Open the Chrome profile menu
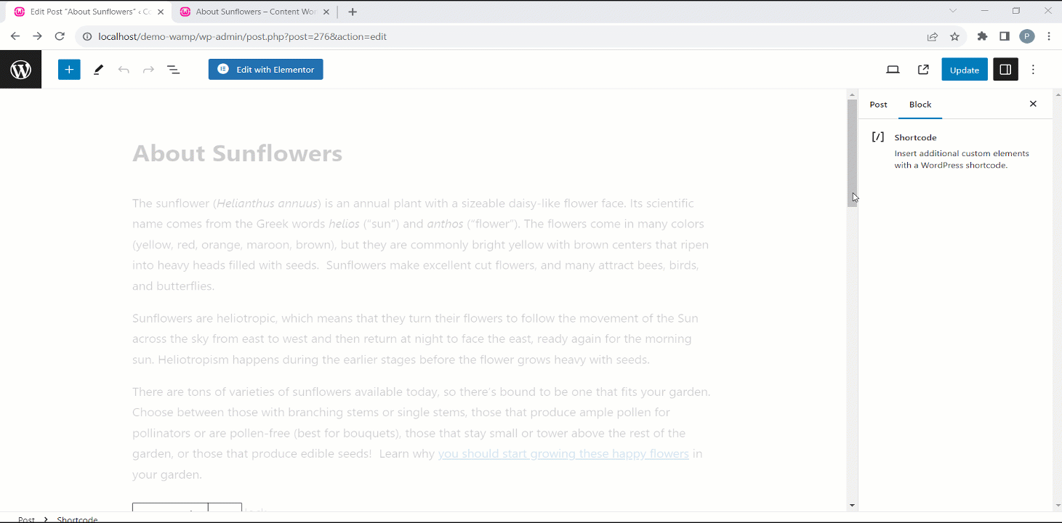The image size is (1062, 523). pos(1027,36)
